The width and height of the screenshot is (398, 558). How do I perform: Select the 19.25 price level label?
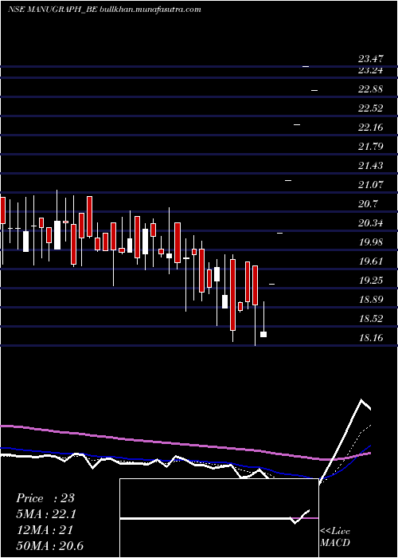(370, 281)
